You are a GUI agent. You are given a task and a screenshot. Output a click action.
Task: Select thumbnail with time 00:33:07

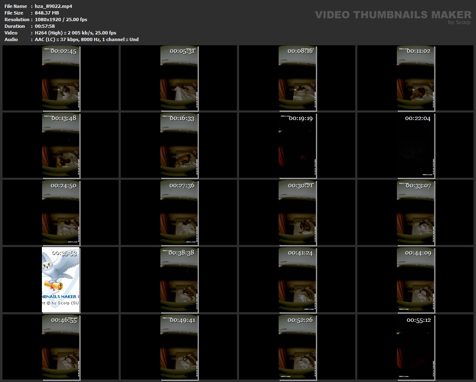(x=415, y=213)
